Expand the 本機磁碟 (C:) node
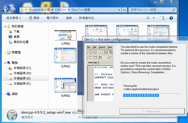 (7, 68)
